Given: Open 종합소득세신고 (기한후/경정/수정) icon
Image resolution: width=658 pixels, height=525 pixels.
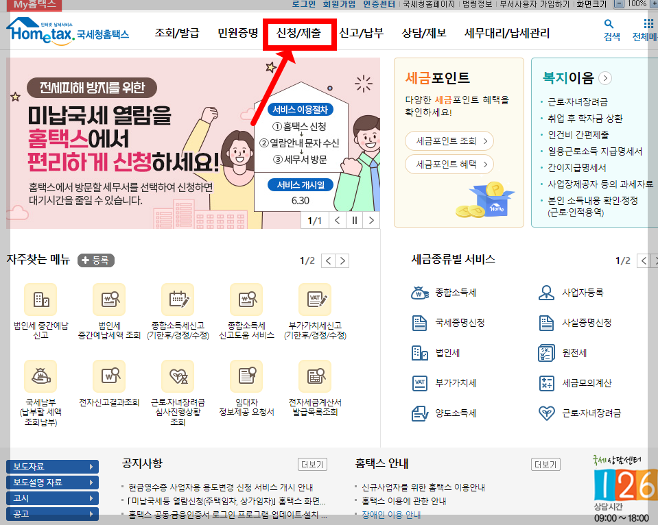Looking at the screenshot, I should coord(178,300).
